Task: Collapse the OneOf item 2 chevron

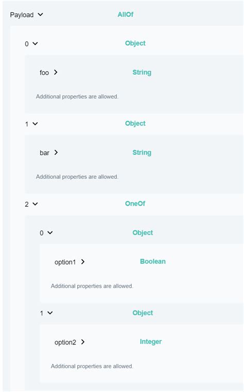Action: [35, 204]
